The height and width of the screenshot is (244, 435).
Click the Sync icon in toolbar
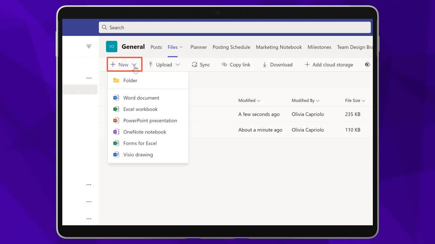194,65
